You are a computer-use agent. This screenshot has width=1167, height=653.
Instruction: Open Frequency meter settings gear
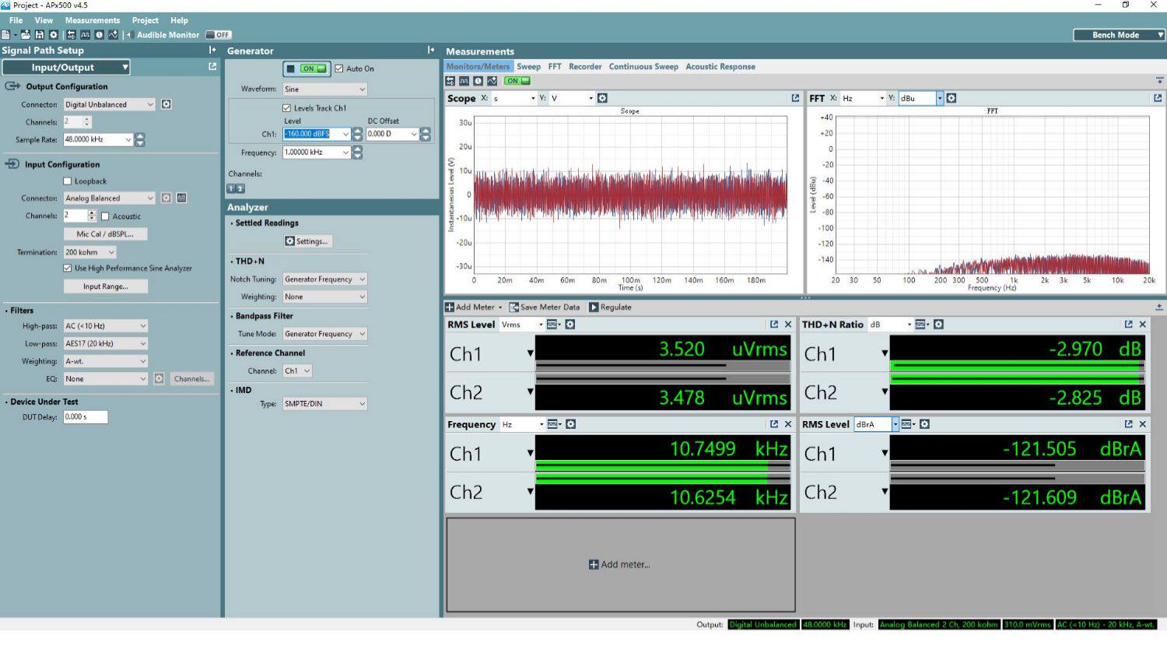570,424
